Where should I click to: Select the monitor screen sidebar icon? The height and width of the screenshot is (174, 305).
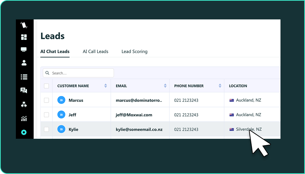pos(24,50)
